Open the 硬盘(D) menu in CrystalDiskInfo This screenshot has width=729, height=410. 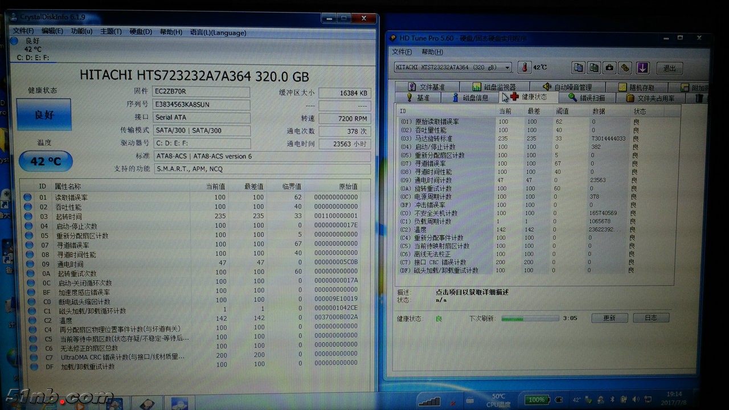141,32
